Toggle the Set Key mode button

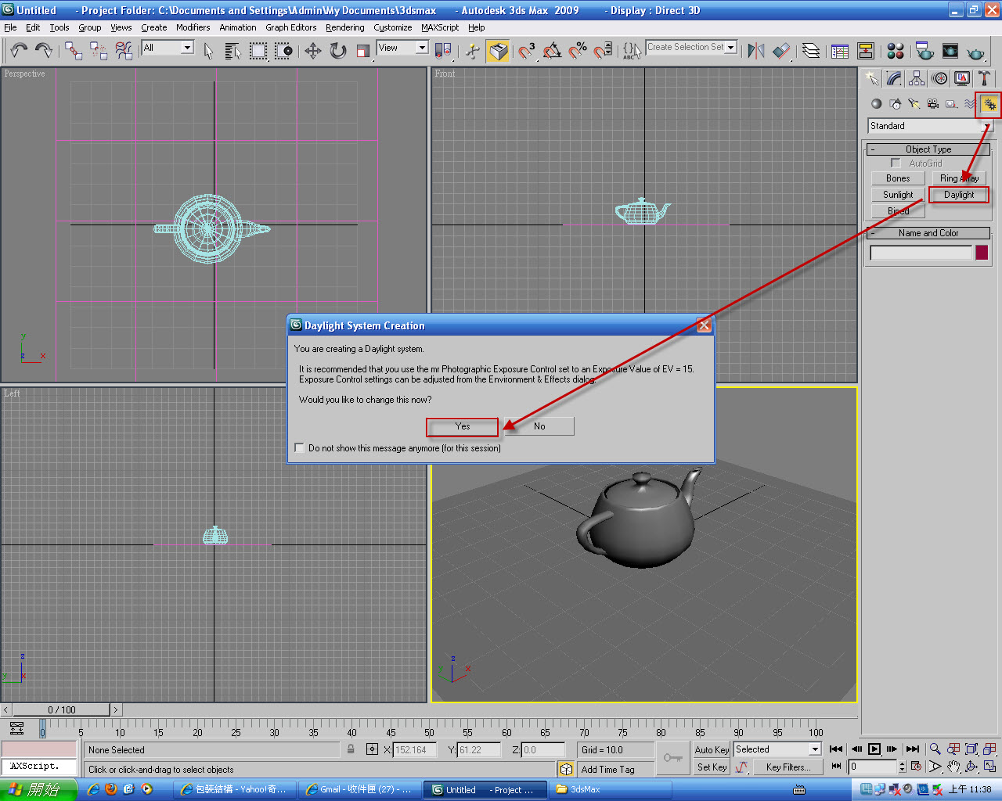[712, 767]
